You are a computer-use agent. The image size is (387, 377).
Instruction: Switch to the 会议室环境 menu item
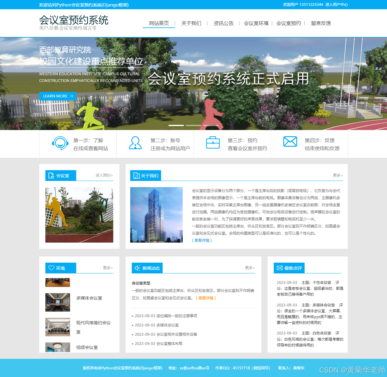(x=256, y=23)
